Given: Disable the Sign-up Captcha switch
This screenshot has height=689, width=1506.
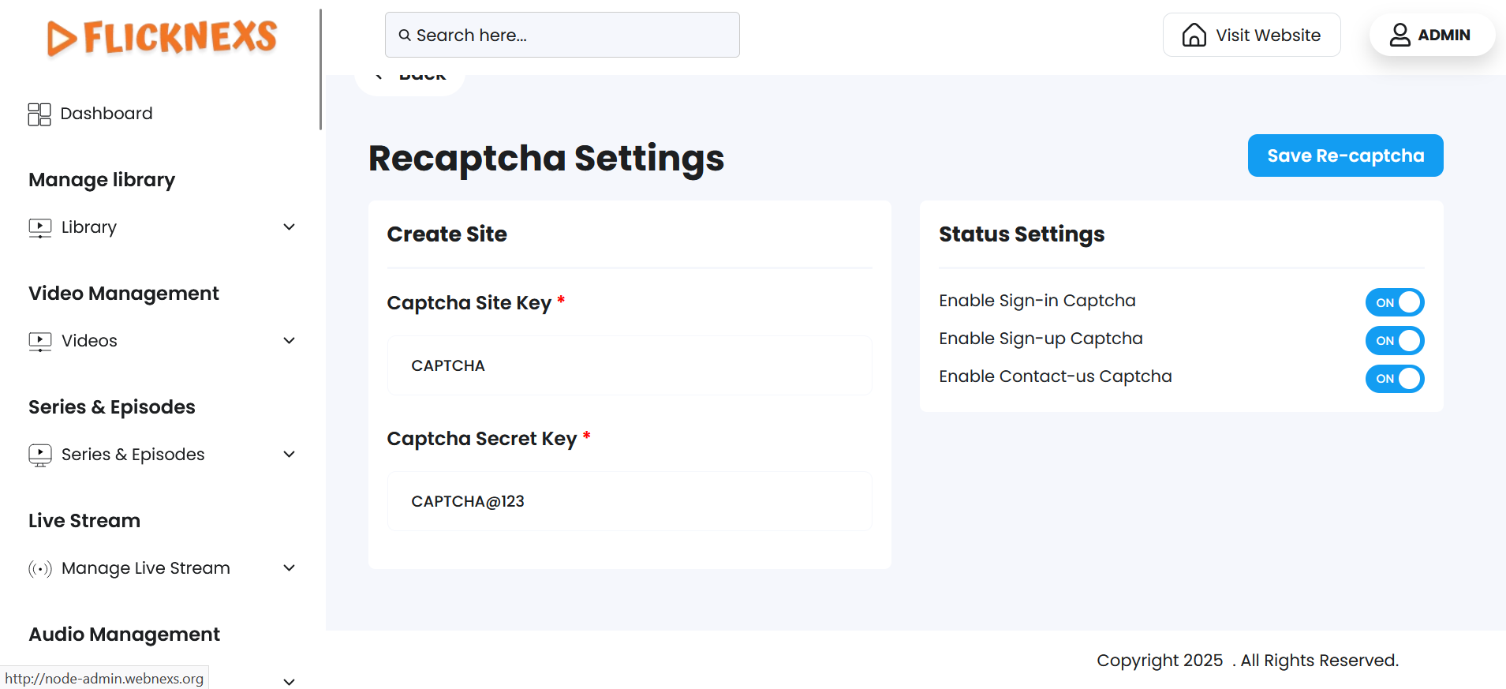Looking at the screenshot, I should 1394,341.
